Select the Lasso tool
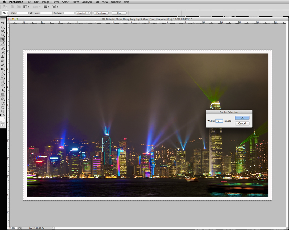 (x=3, y=31)
